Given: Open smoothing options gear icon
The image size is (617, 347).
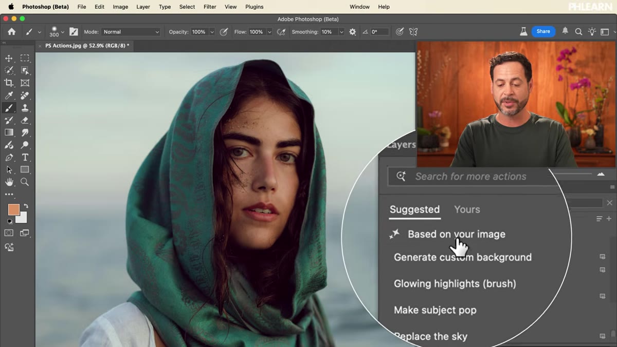Looking at the screenshot, I should click(x=352, y=32).
